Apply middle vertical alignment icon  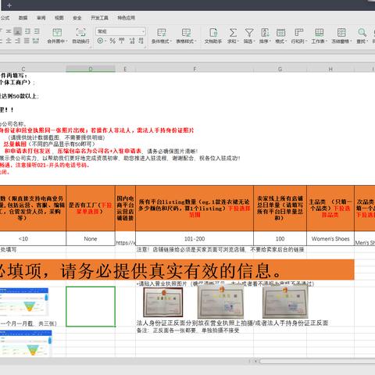tap(9, 31)
